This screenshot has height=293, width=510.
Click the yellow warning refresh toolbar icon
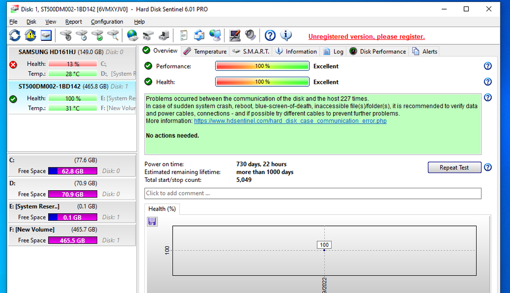[x=31, y=35]
